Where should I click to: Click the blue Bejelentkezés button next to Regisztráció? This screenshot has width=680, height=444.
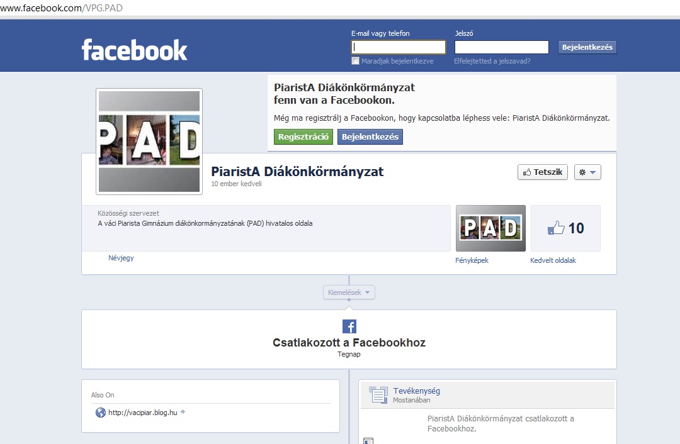point(370,137)
